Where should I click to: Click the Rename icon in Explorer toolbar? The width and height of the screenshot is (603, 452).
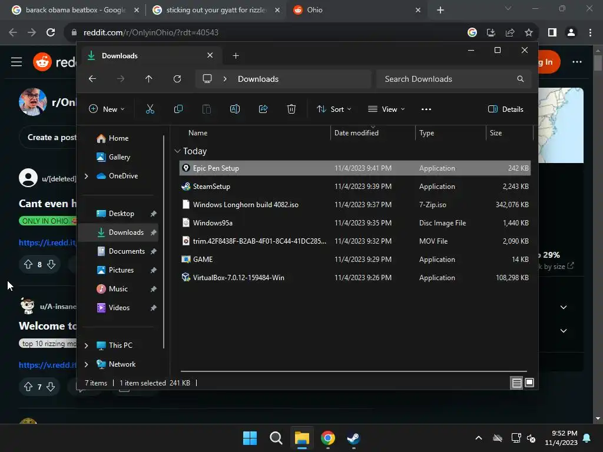point(234,109)
